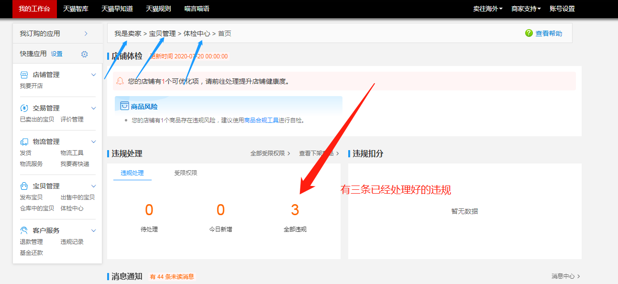Open the 商品合规工具 link
Screen dimensions: 618x284
pos(261,120)
